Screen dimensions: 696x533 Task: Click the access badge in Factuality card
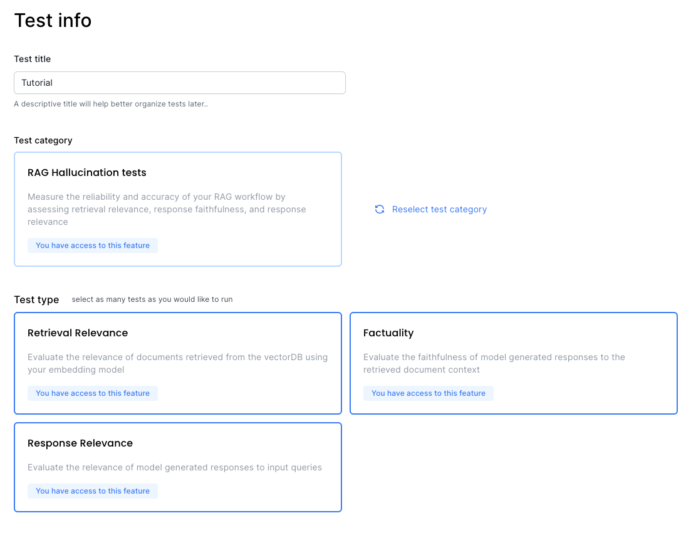tap(429, 393)
